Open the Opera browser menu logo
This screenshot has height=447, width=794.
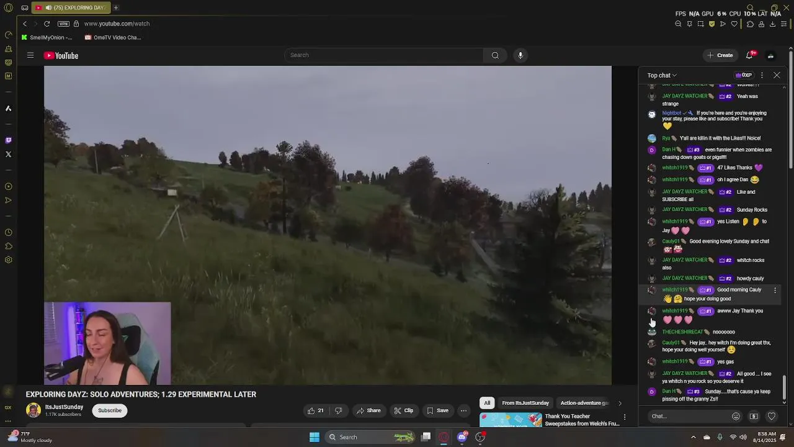[8, 7]
